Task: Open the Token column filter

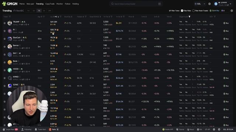Action: point(10,16)
